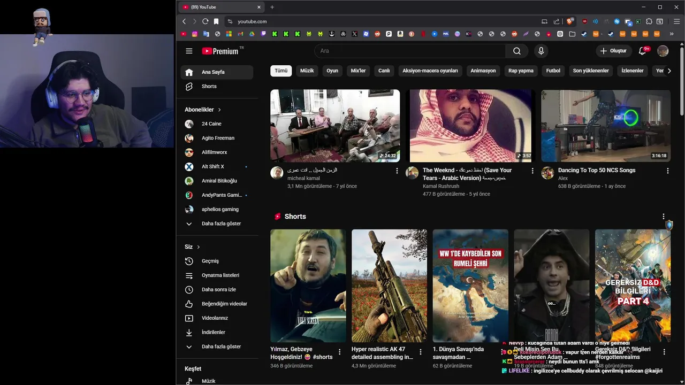Open the YouTube hamburger guide menu
Image resolution: width=685 pixels, height=385 pixels.
tap(189, 51)
